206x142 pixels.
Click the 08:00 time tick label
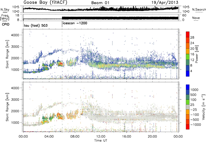(75, 137)
